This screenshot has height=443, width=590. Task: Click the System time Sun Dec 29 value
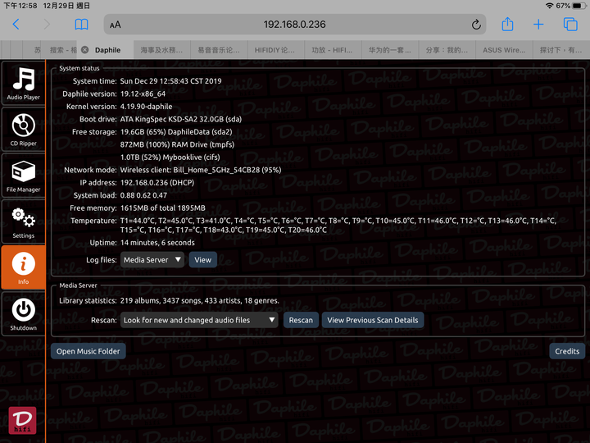170,81
